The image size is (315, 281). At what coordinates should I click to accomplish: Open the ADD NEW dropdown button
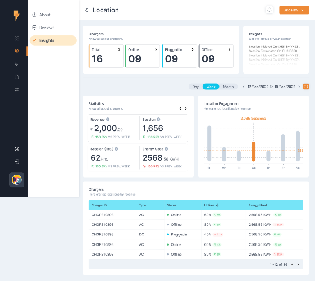[x=294, y=10]
